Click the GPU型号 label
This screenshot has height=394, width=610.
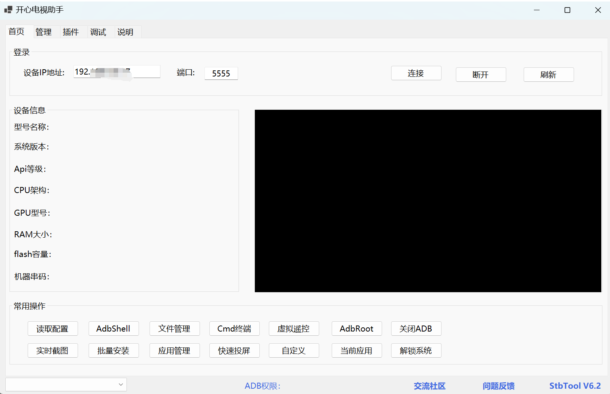[x=32, y=213]
